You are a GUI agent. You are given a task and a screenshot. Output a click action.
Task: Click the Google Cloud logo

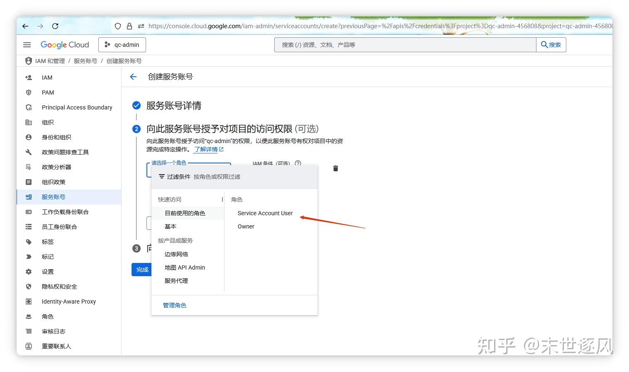(x=65, y=44)
